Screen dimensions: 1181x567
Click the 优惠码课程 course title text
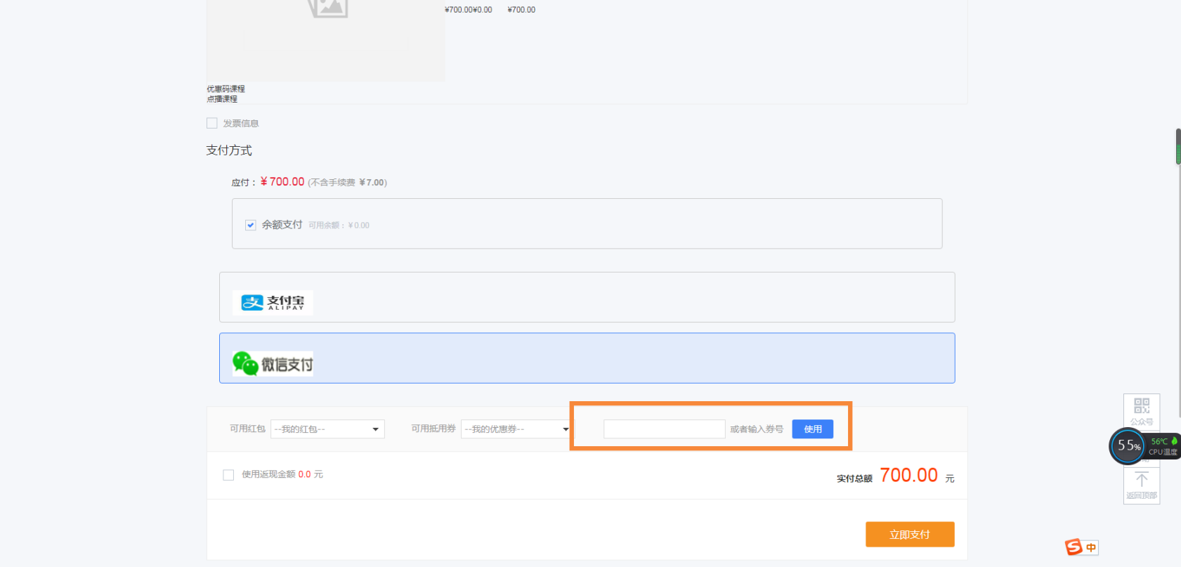(x=226, y=89)
